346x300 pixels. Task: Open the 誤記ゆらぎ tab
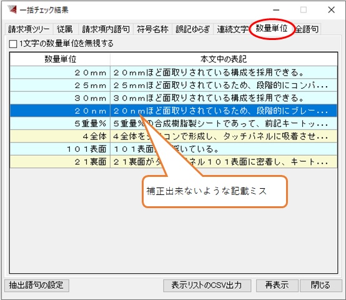[x=192, y=29]
